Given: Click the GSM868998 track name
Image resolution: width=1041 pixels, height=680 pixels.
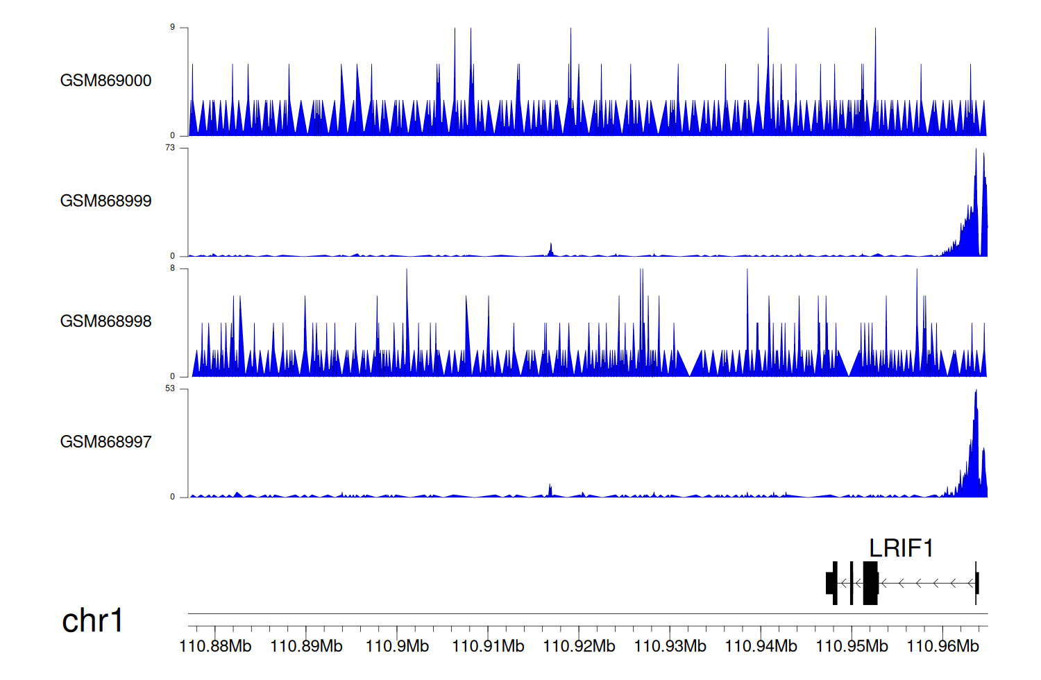Looking at the screenshot, I should click(x=105, y=321).
